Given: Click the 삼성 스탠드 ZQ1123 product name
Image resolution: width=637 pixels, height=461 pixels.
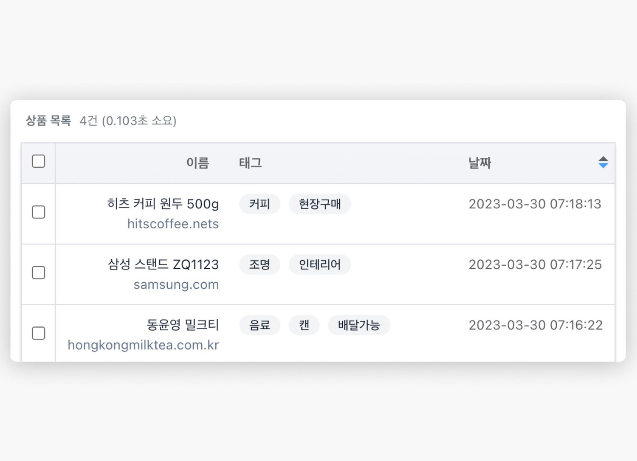Looking at the screenshot, I should point(163,265).
